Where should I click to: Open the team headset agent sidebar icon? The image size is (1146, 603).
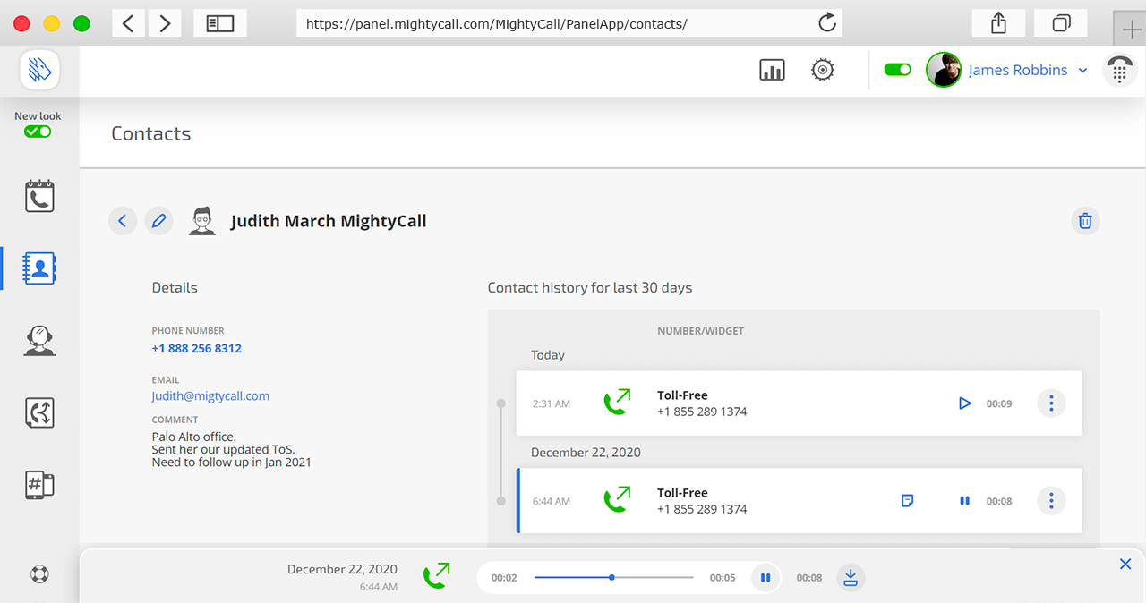[x=39, y=341]
